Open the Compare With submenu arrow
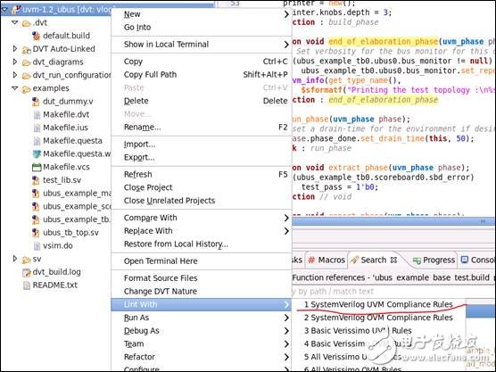 tap(286, 218)
